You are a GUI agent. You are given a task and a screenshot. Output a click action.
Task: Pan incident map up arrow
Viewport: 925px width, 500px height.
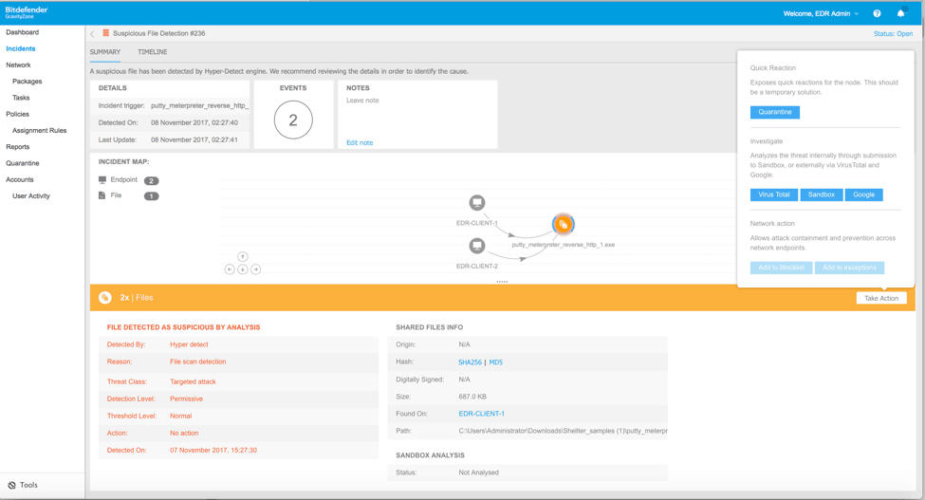(243, 256)
